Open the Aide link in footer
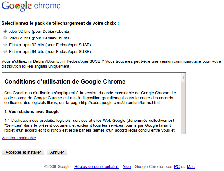Screen dimensions: 224x171 (127, 167)
